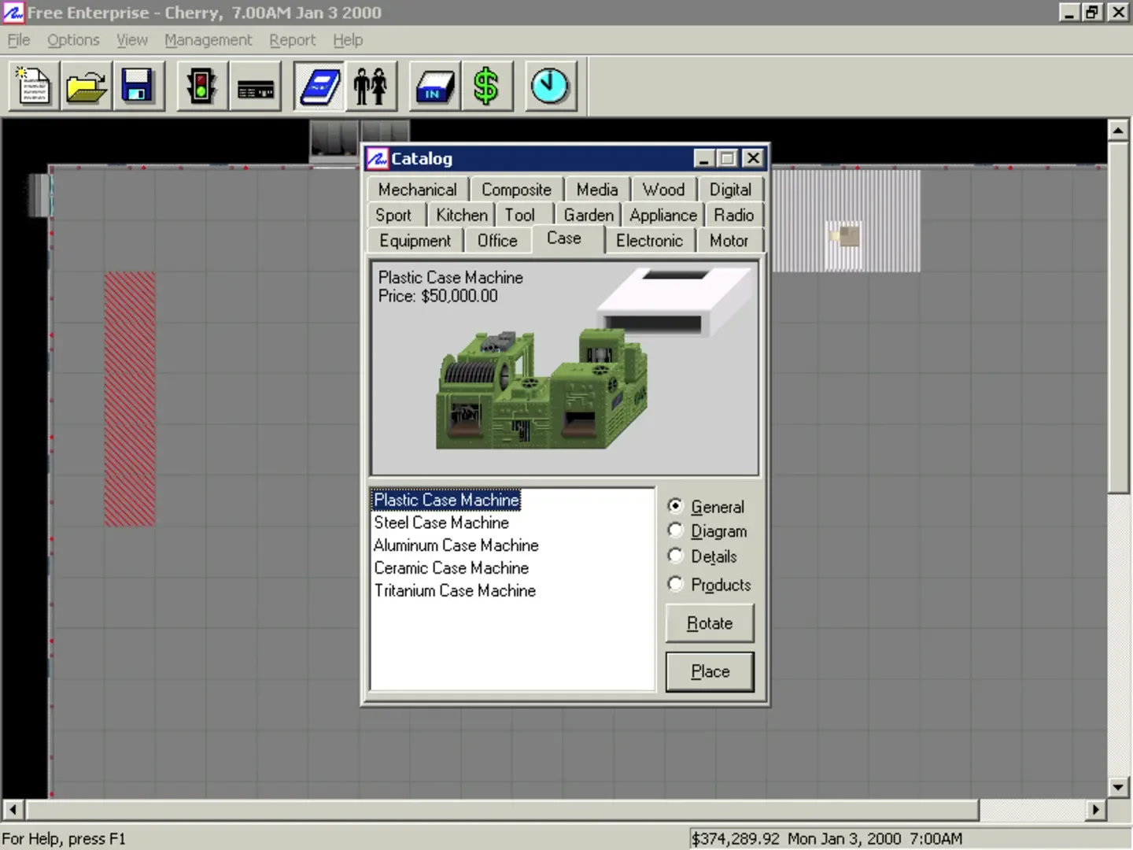Image resolution: width=1133 pixels, height=850 pixels.
Task: Open the employees people icon
Action: [370, 86]
